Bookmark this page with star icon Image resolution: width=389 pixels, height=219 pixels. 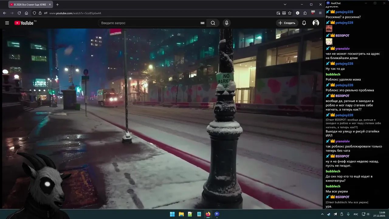(290, 13)
